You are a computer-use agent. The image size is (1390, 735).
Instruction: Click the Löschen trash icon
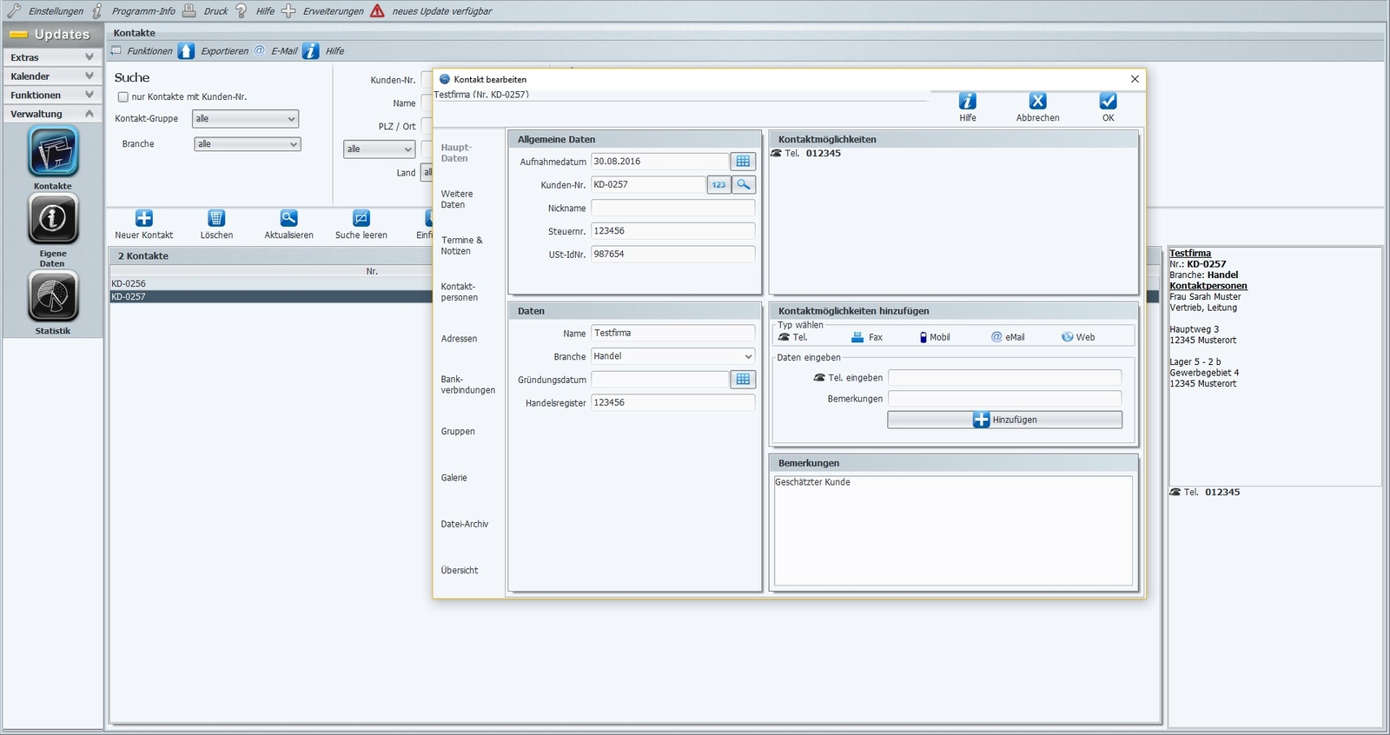point(216,218)
